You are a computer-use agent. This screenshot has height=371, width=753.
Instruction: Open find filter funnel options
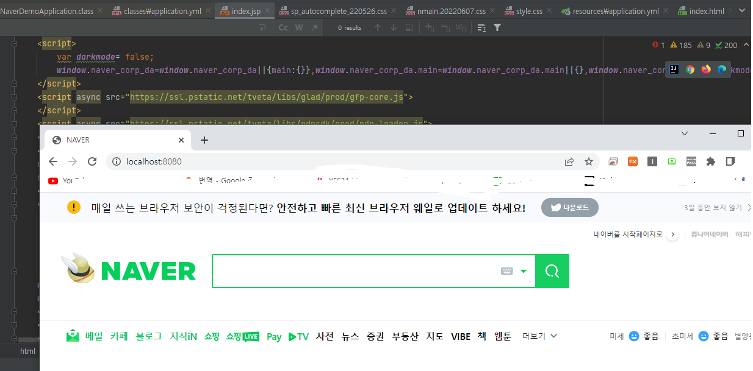point(497,27)
